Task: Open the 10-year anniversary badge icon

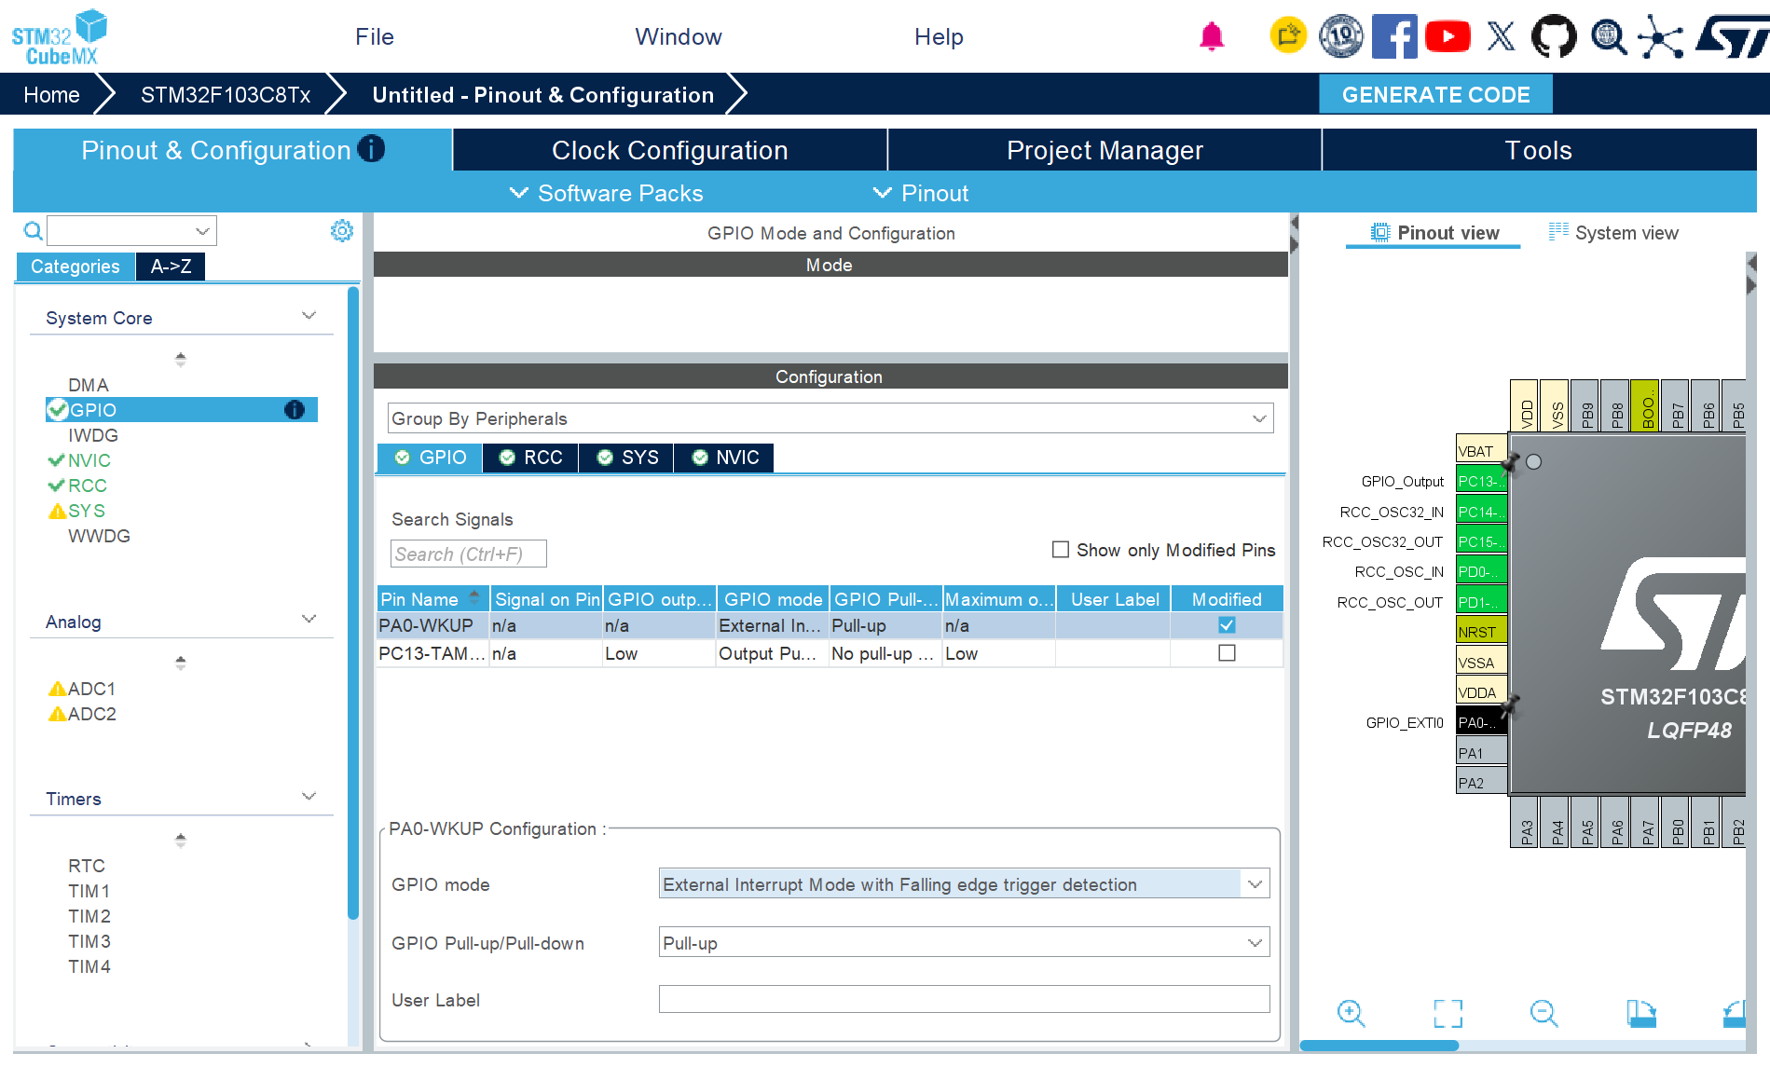Action: [x=1341, y=36]
